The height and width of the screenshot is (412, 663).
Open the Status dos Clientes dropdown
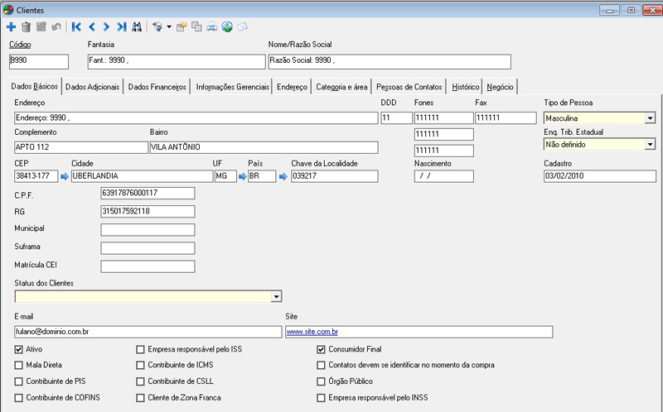[x=277, y=296]
